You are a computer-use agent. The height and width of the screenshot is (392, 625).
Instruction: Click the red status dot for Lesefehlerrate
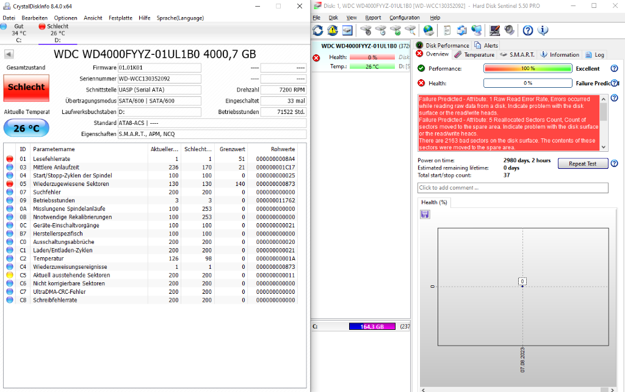[10, 159]
